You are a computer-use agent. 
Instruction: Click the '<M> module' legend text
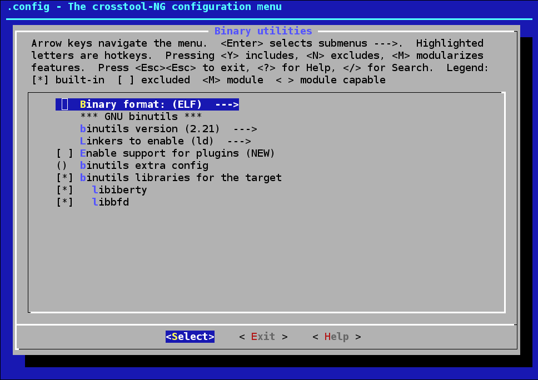click(x=233, y=80)
